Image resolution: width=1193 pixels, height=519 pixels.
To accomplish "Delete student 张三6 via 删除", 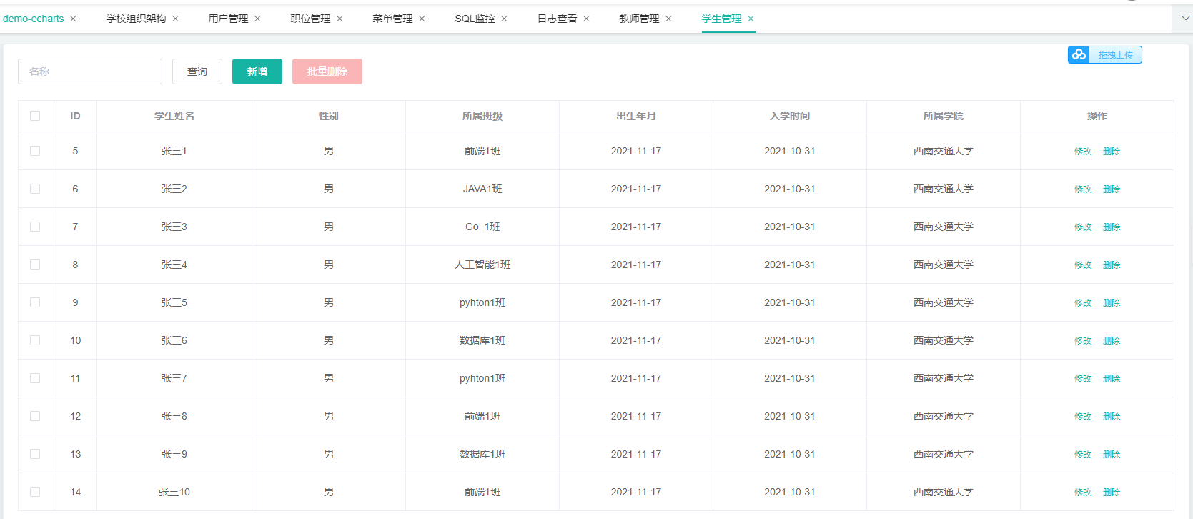I will point(1112,341).
